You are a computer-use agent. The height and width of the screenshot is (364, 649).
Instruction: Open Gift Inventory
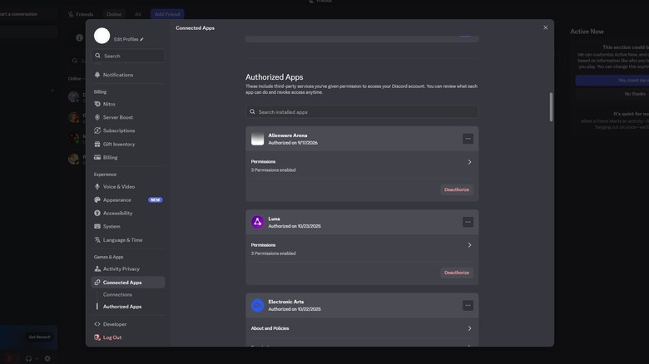point(128,145)
